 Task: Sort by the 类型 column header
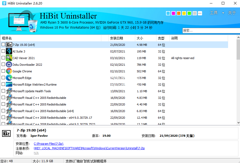[x=163, y=38]
